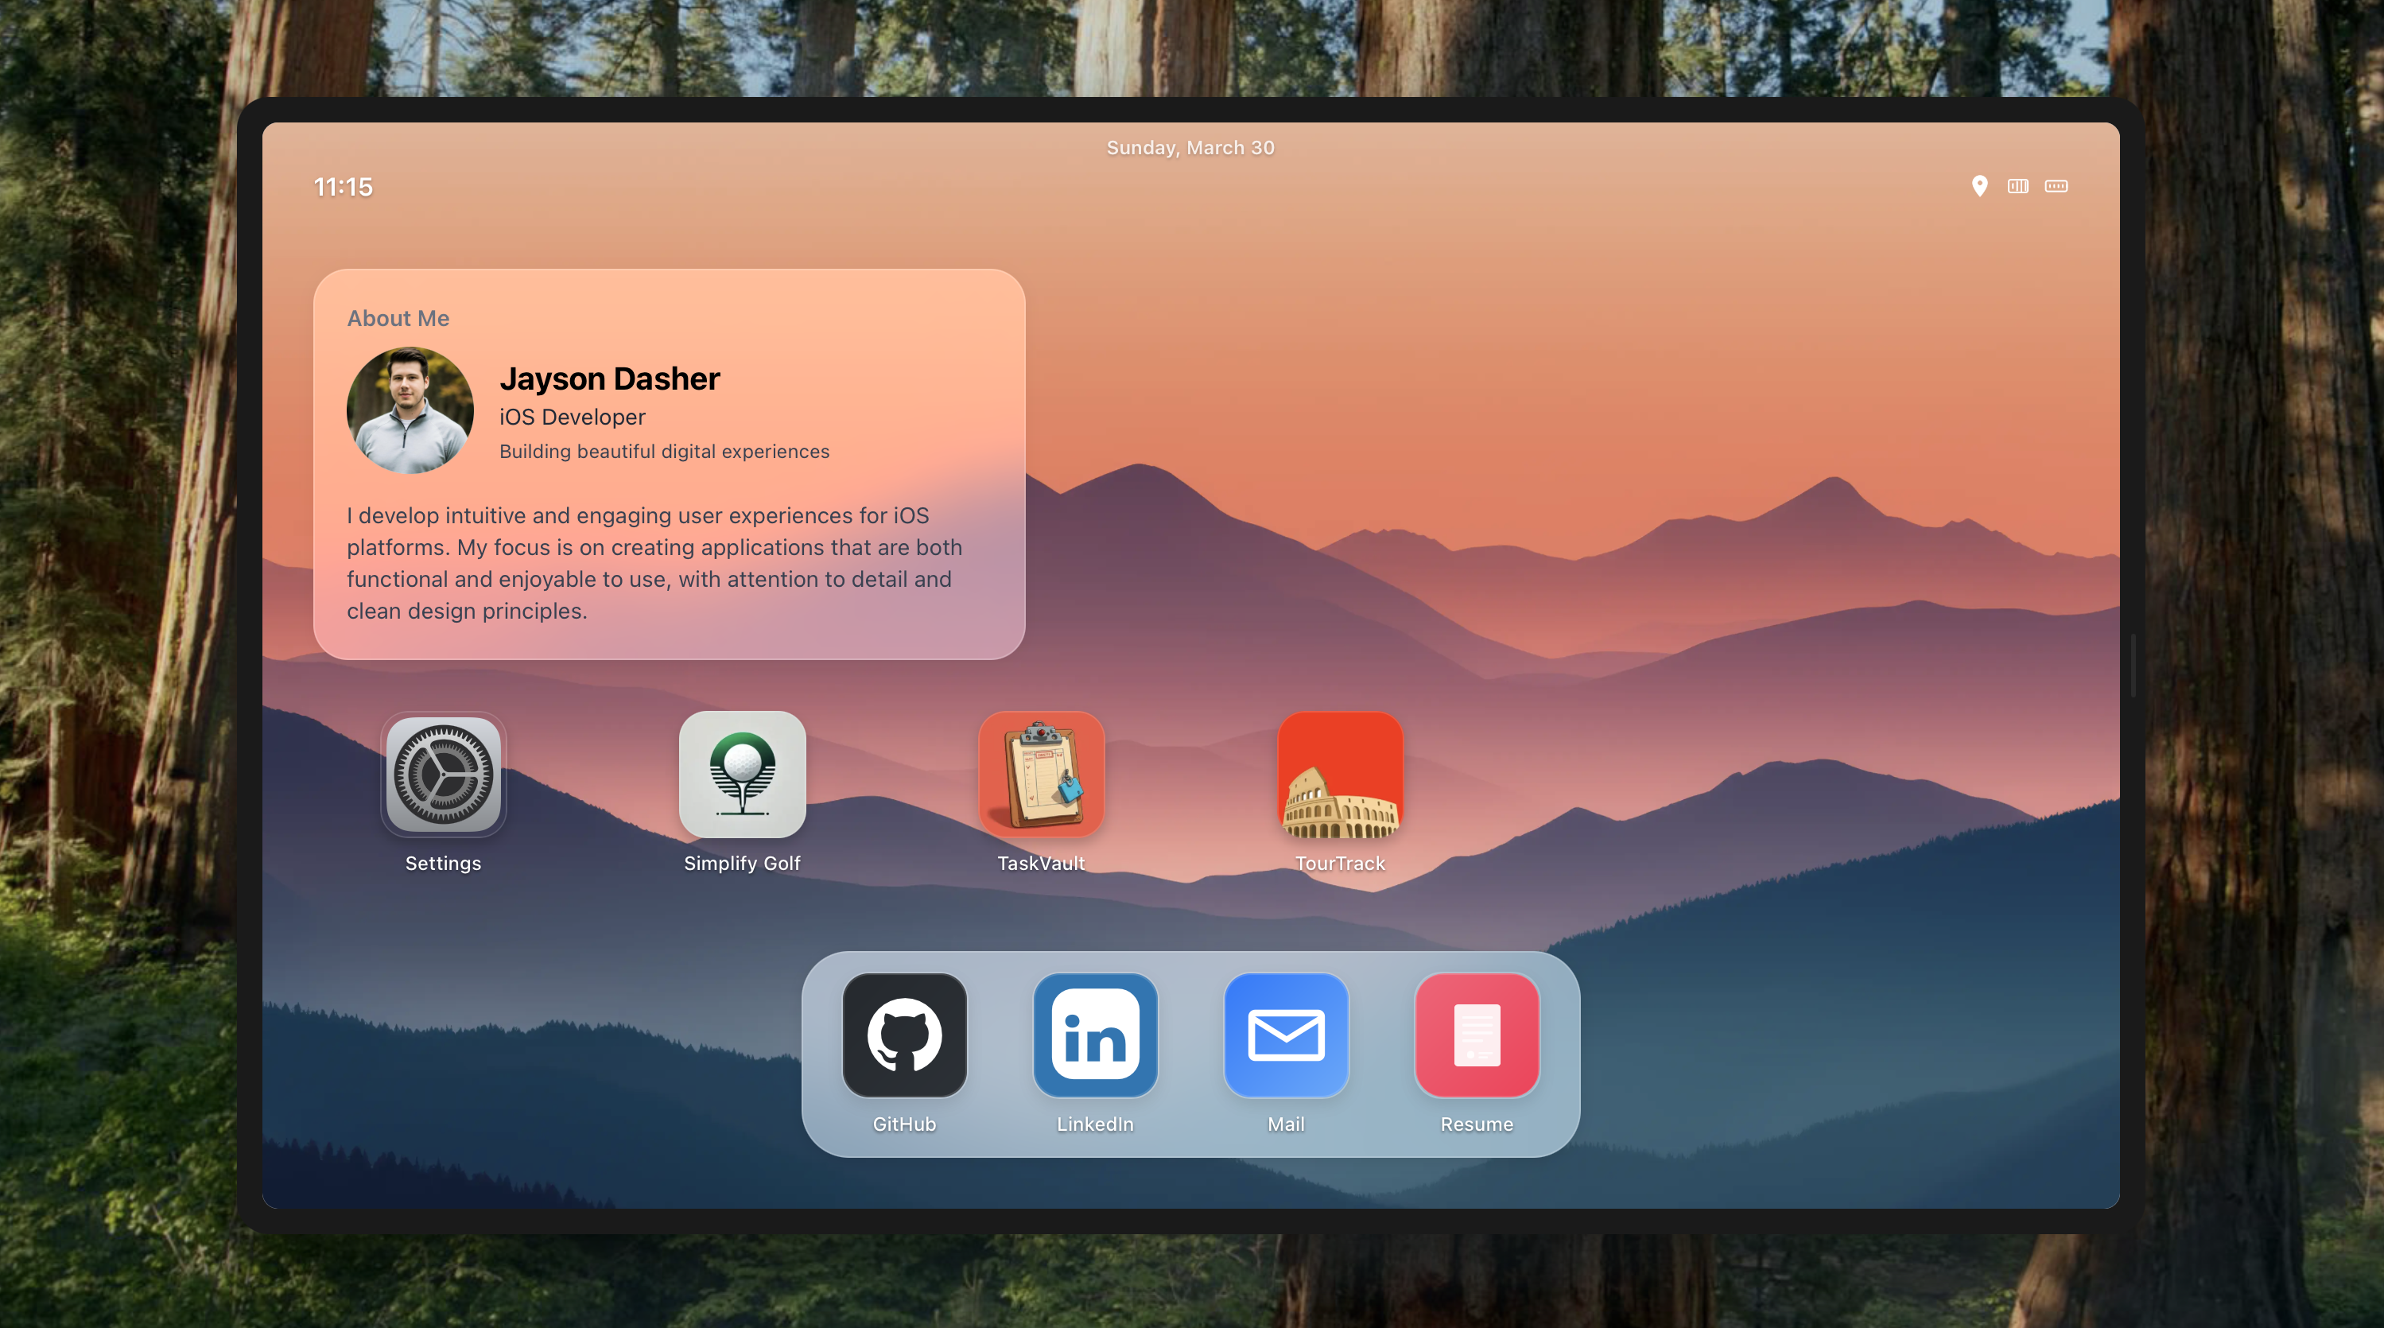The image size is (2384, 1328).
Task: Click the middle status bar indicator icon
Action: click(2017, 186)
